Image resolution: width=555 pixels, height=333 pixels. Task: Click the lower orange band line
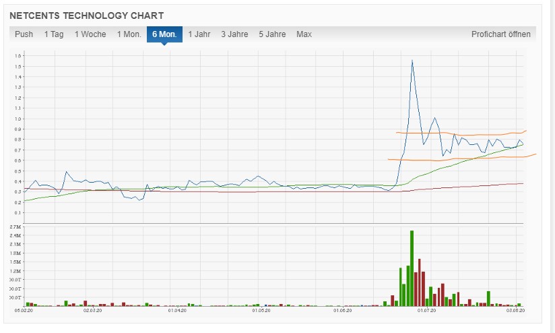tap(460, 158)
